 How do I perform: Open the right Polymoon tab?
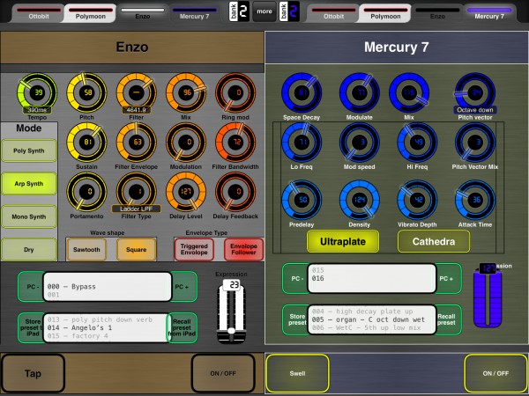pyautogui.click(x=385, y=13)
